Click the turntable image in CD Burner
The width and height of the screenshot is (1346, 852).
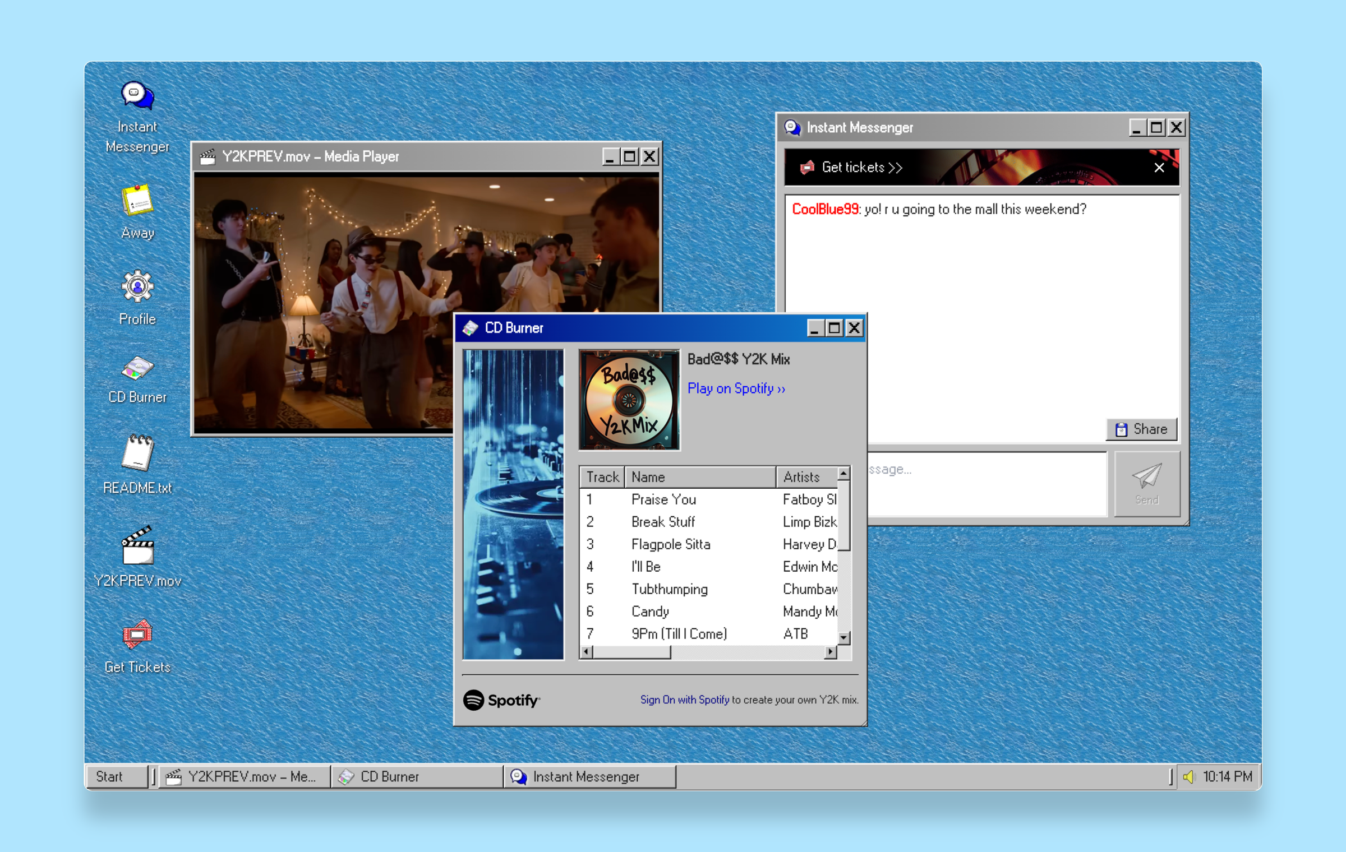point(513,504)
